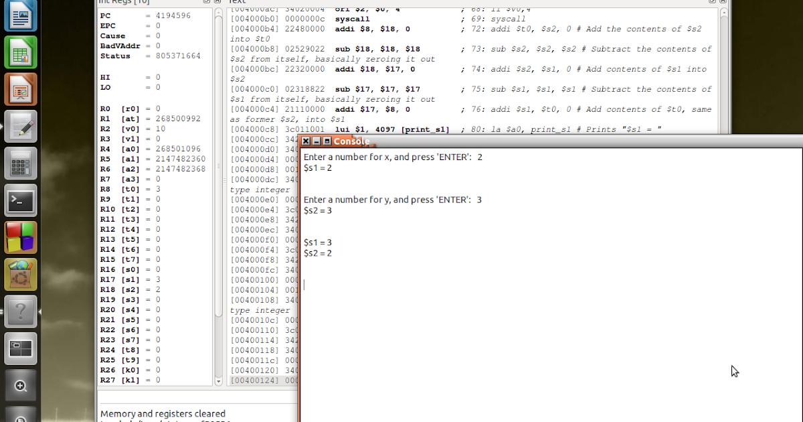Restore the Console window with its maximize button

pyautogui.click(x=326, y=141)
